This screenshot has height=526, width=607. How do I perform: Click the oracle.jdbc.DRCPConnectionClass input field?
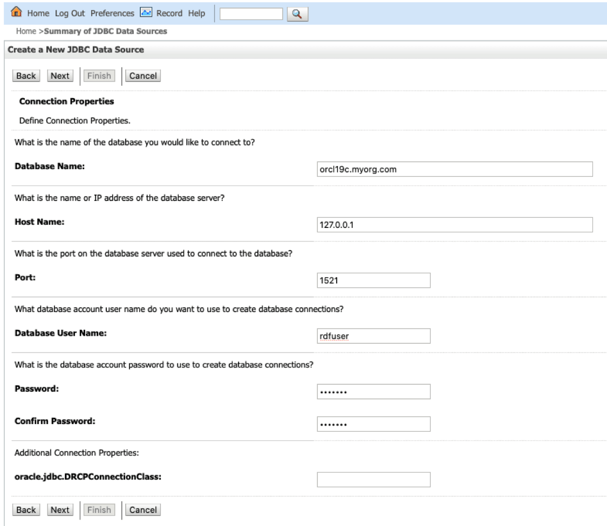[x=373, y=480]
